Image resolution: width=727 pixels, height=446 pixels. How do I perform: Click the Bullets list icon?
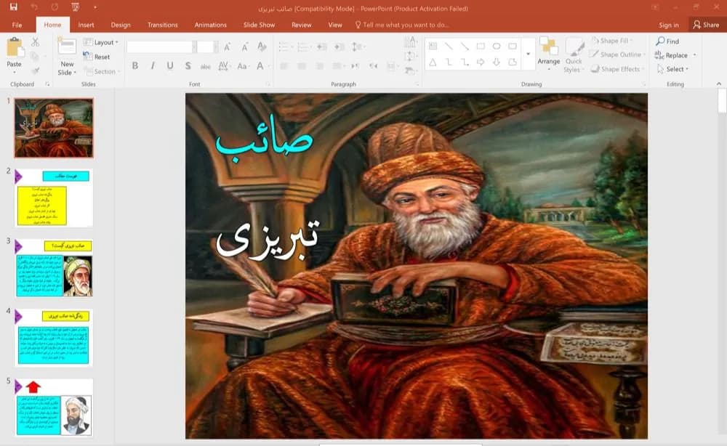pos(285,46)
